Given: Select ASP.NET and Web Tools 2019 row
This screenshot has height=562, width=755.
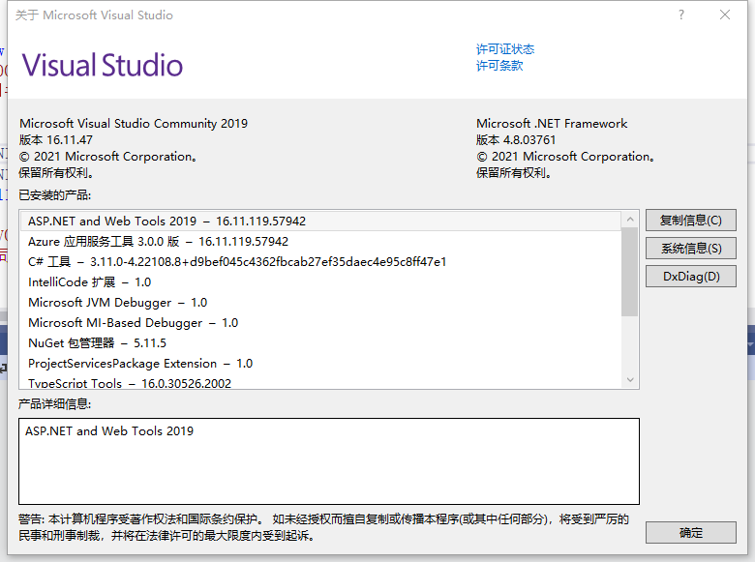Looking at the screenshot, I should pyautogui.click(x=321, y=221).
